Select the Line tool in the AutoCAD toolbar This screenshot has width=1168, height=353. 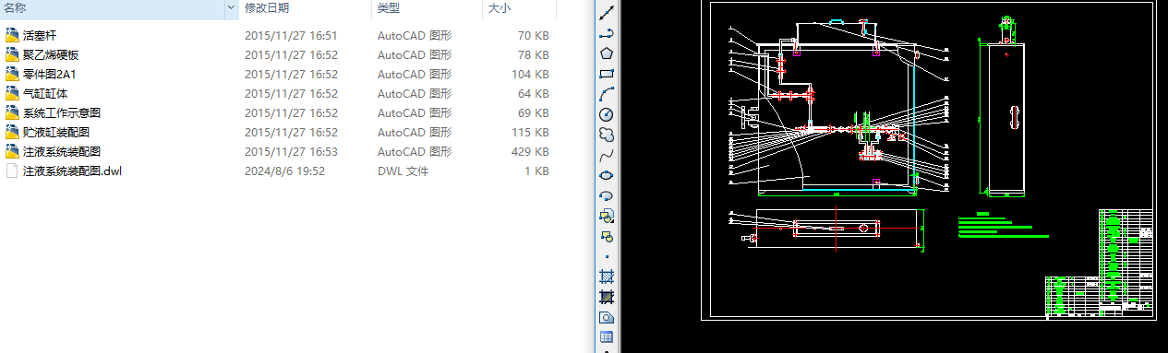click(607, 14)
